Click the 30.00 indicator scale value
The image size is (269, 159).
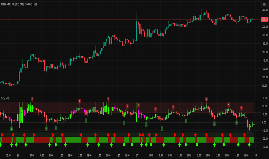[265, 98]
